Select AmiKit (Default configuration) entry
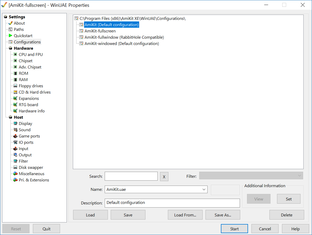The width and height of the screenshot is (312, 235). pos(111,25)
